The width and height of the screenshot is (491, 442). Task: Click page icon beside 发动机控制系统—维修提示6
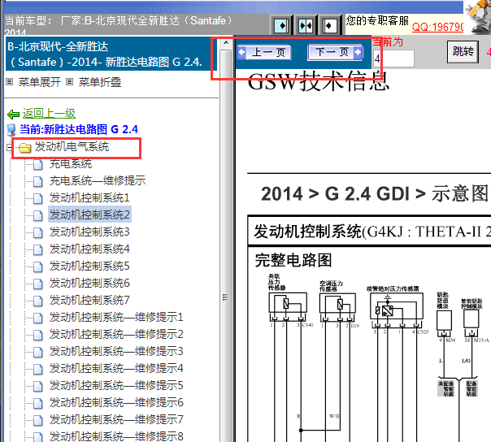tap(38, 403)
